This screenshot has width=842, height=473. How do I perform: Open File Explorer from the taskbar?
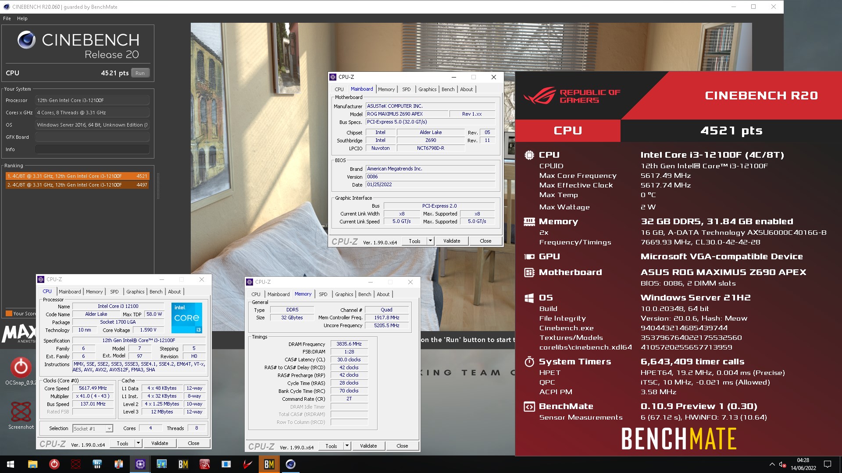click(x=32, y=464)
